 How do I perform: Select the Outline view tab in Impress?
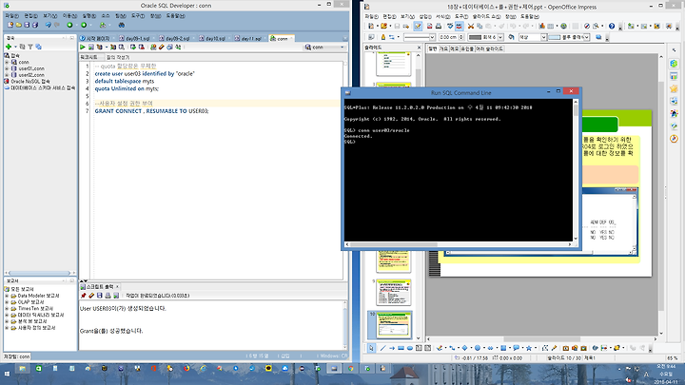pyautogui.click(x=443, y=48)
